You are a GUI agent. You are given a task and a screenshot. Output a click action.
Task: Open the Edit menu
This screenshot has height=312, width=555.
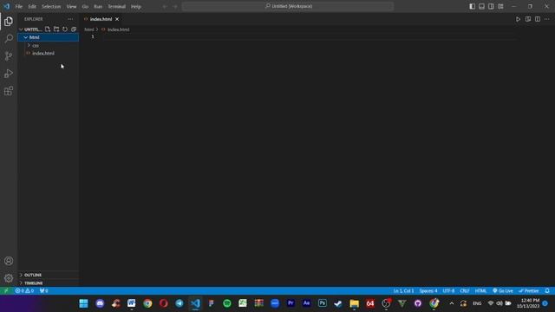[x=32, y=6]
